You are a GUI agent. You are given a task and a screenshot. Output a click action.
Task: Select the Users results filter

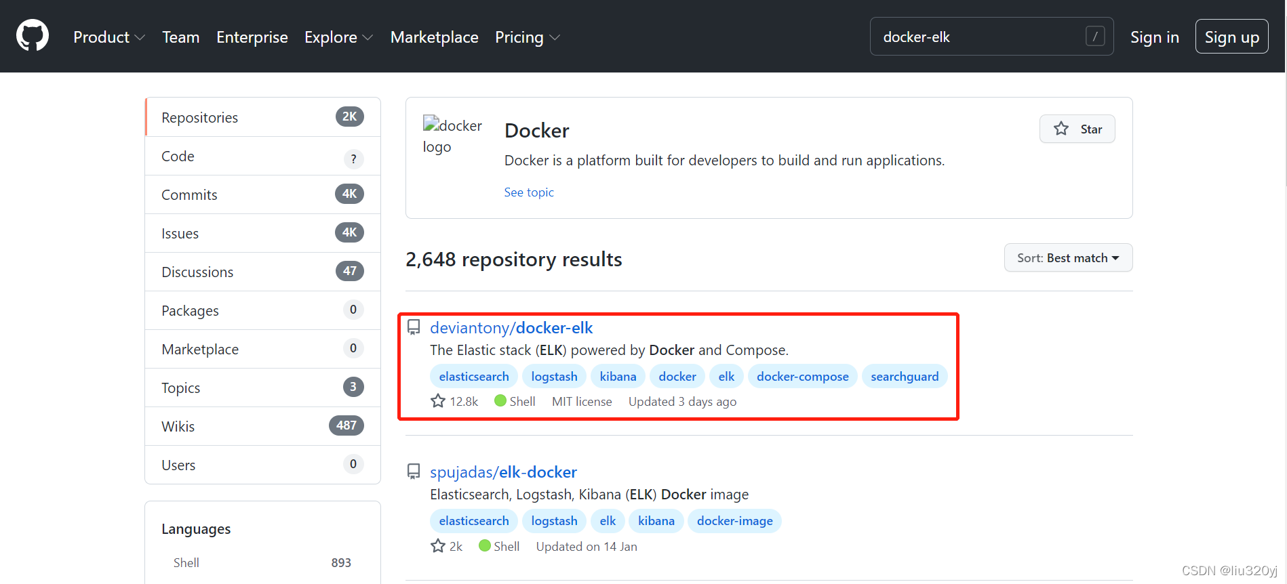coord(263,465)
